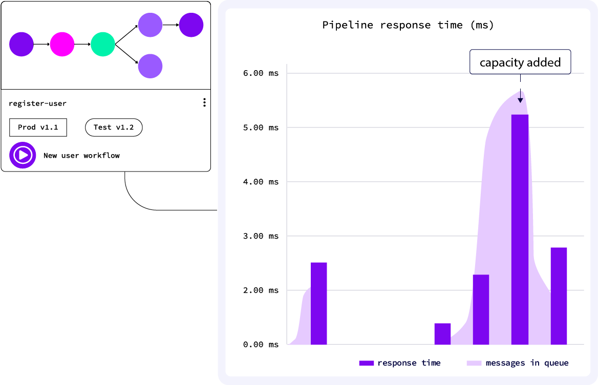
Task: Click the "capacity added" callout box
Action: pyautogui.click(x=520, y=63)
